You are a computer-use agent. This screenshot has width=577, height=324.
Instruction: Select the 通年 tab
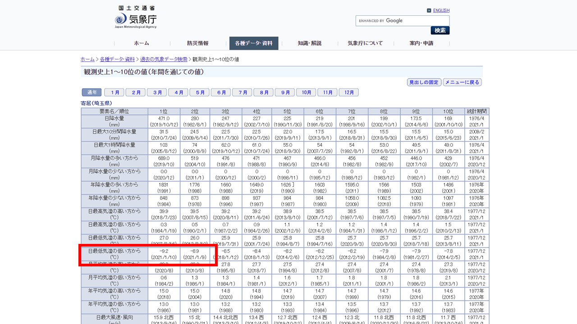(92, 92)
